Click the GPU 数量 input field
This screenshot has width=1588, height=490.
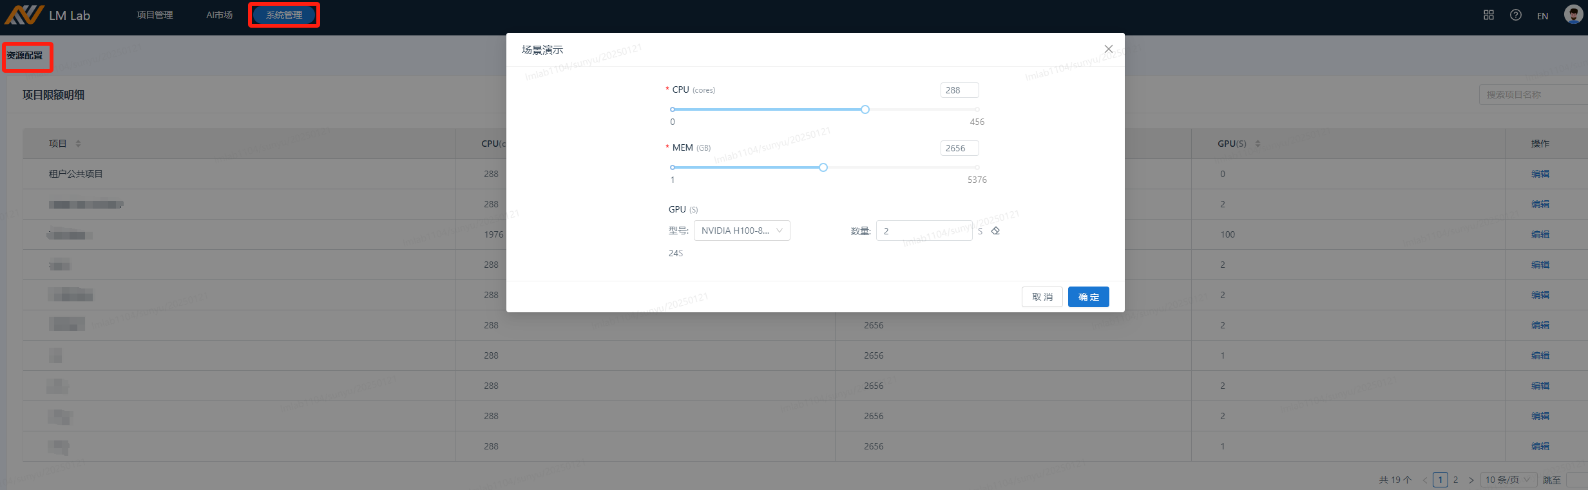point(924,231)
